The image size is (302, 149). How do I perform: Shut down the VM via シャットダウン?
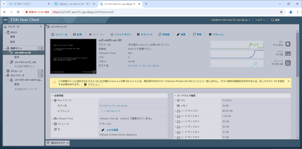click(121, 34)
